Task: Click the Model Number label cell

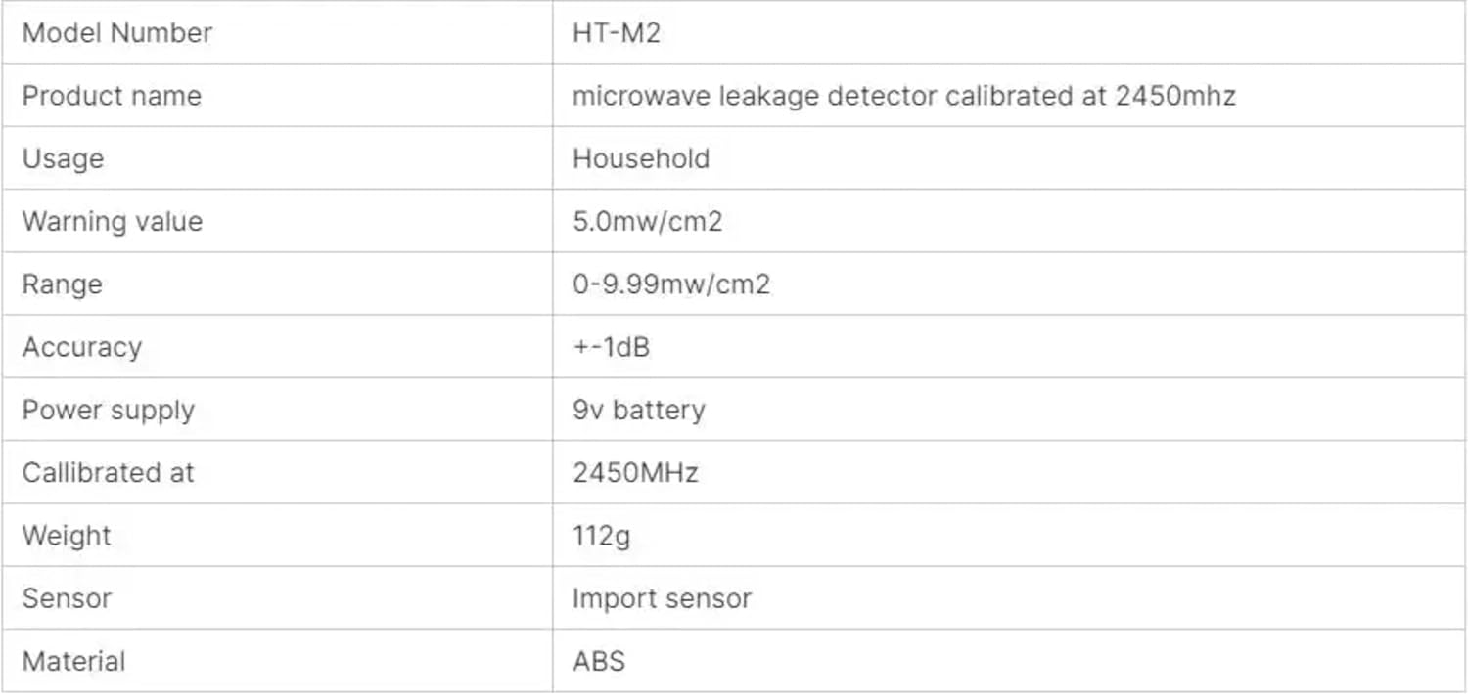Action: pyautogui.click(x=116, y=33)
